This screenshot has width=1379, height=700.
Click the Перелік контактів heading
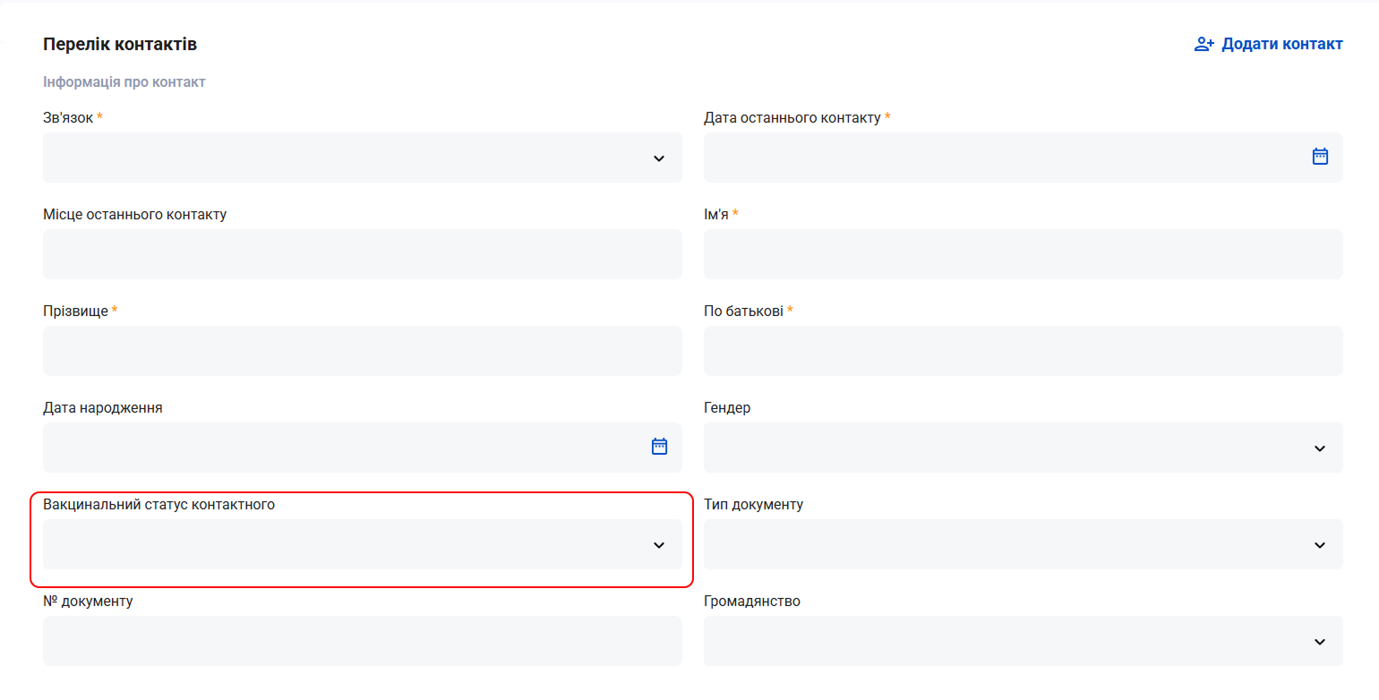(x=120, y=44)
